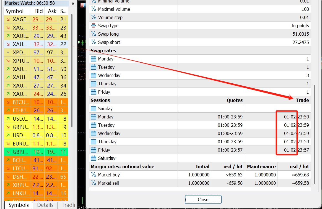322x209 pixels.
Task: Click the Swap long fraction icon
Action: coord(94,34)
